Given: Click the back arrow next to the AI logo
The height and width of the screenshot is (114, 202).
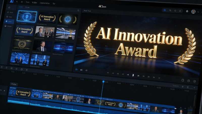Looking at the screenshot, I should [17, 2].
